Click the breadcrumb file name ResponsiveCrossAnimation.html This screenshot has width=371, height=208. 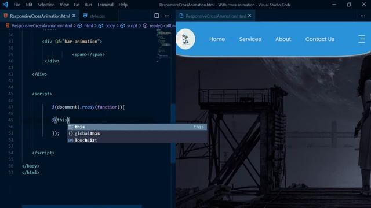click(x=42, y=25)
